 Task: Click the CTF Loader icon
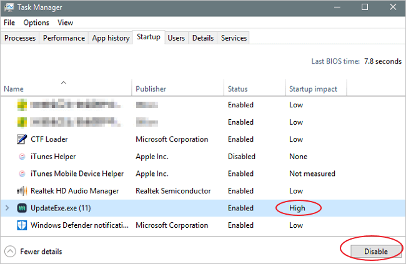[x=21, y=139]
